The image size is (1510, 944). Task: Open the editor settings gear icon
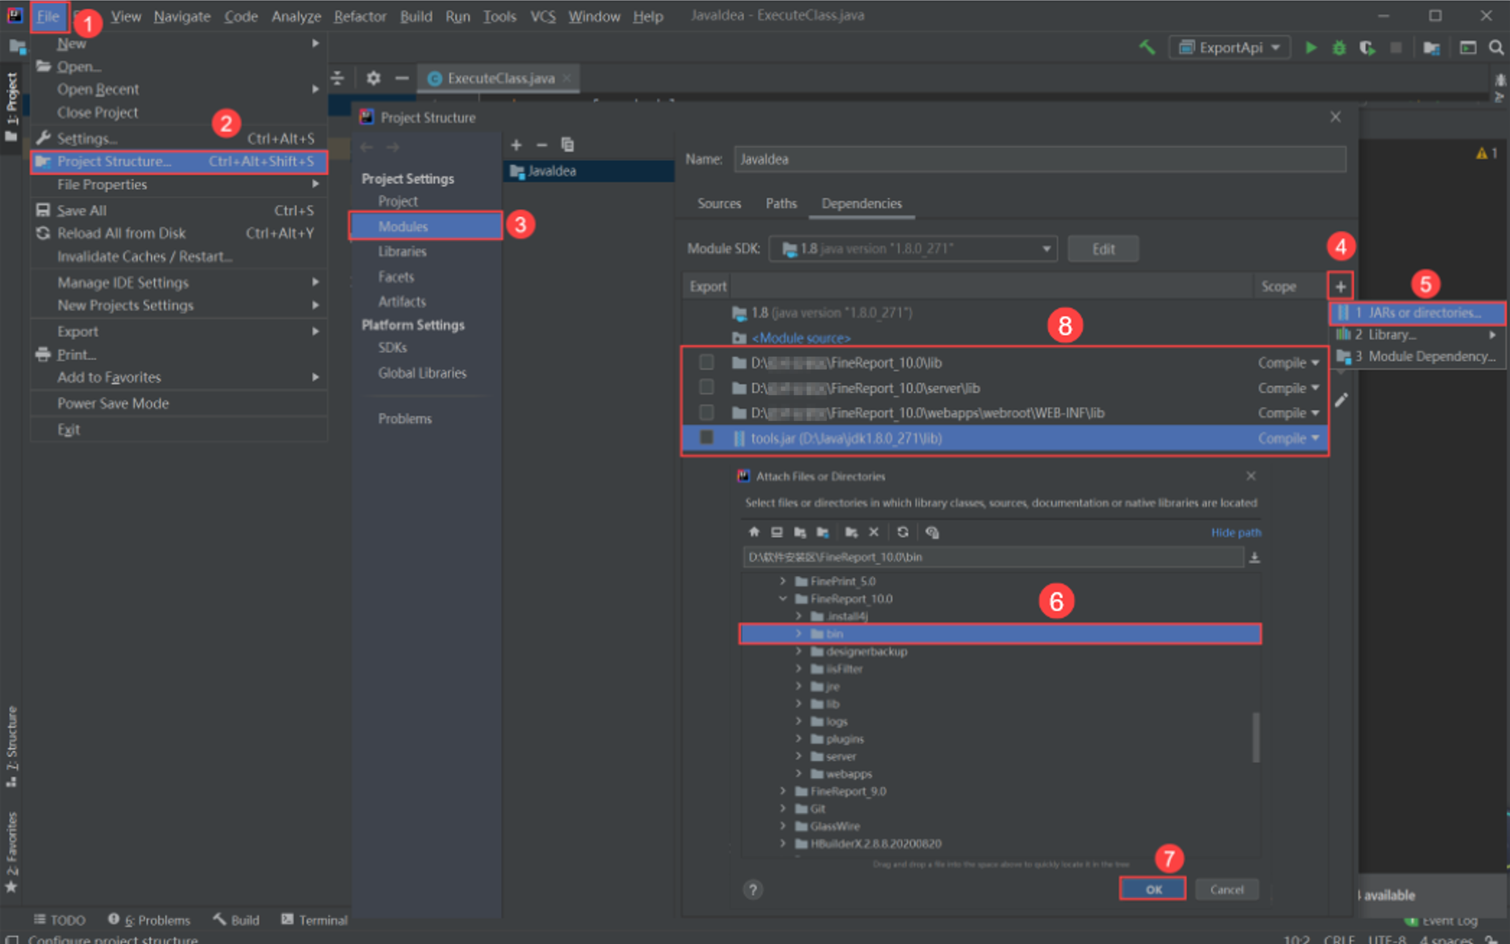click(373, 78)
